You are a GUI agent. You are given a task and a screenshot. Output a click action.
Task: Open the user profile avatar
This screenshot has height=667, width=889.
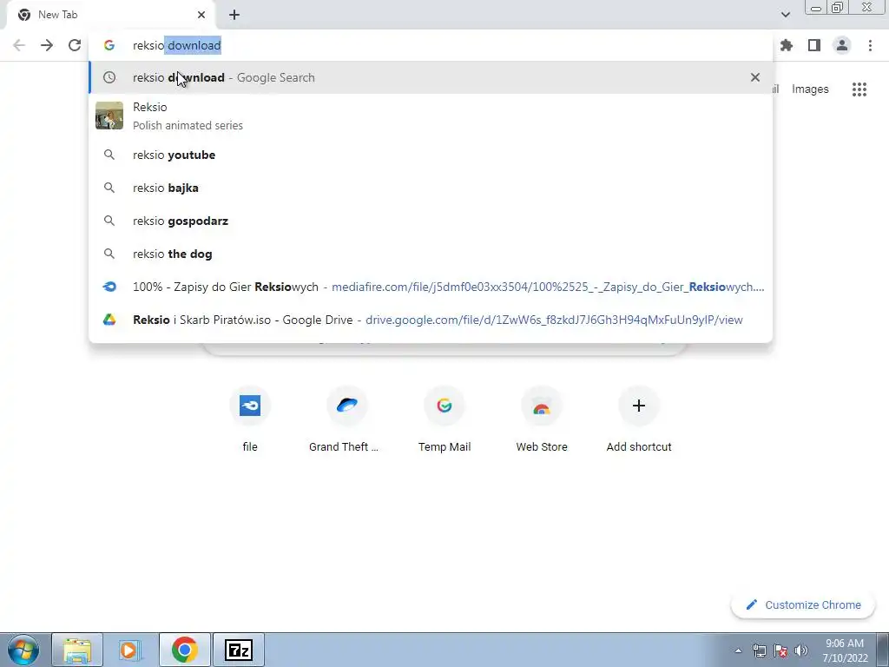pyautogui.click(x=842, y=45)
